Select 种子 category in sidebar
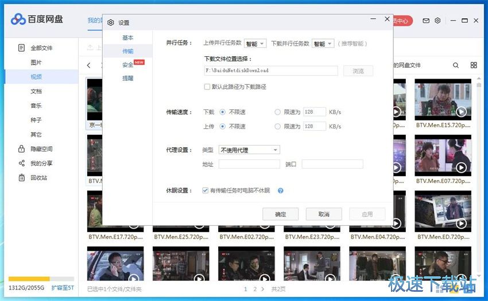The width and height of the screenshot is (488, 301). 36,120
